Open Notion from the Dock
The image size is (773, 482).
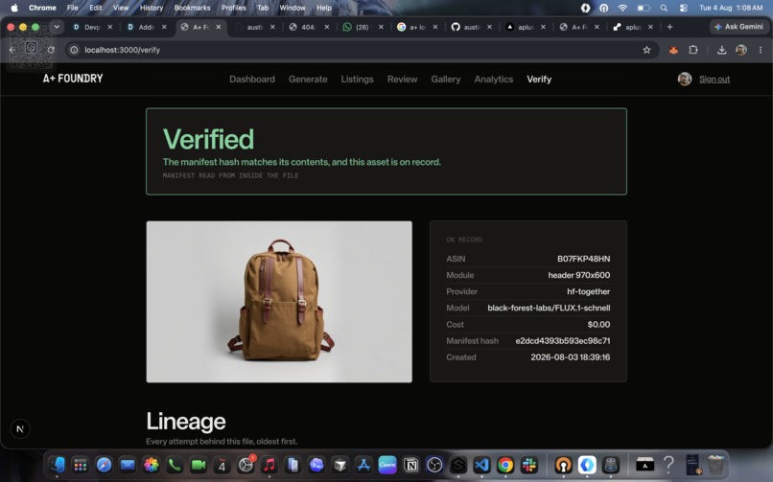(x=410, y=465)
